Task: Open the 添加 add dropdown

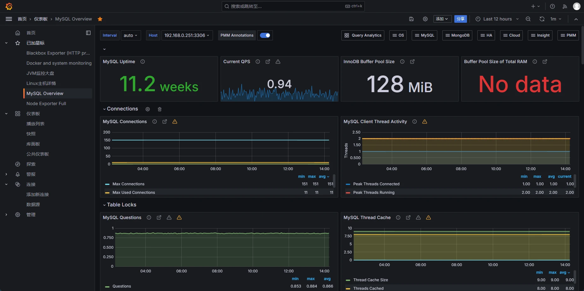Action: [x=442, y=19]
